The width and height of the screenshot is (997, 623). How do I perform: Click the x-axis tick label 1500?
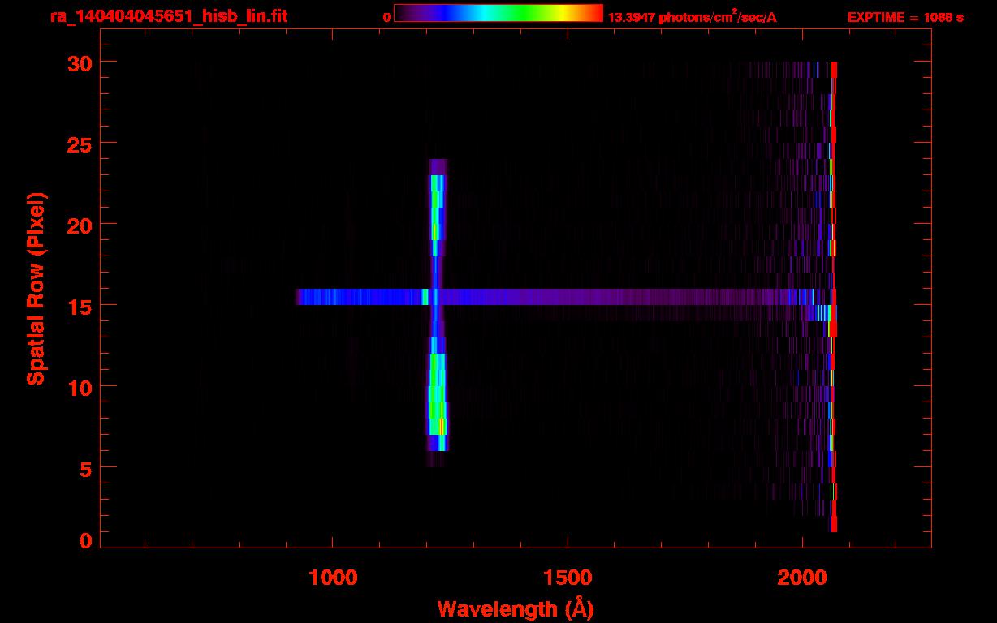coord(567,577)
